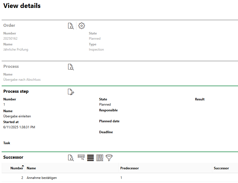Click process step name 'Übergabe einleiten'
Screen dimensions: 238x183
pos(17,116)
